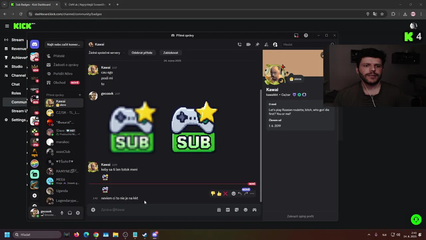Open Stream section in Kick sidebar

(15, 40)
